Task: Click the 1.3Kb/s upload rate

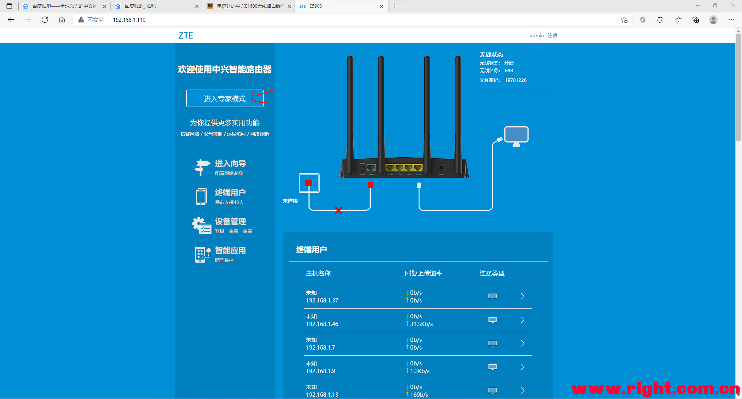Action: (x=420, y=371)
